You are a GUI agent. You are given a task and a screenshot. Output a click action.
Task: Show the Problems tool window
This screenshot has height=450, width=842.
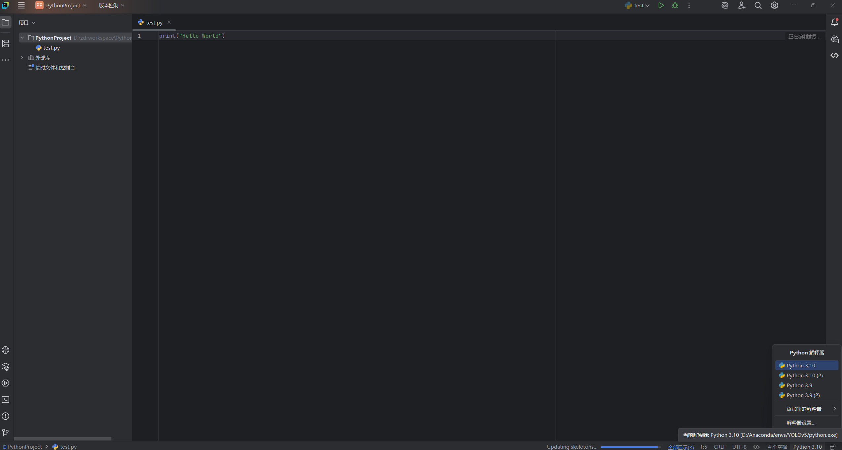6,416
